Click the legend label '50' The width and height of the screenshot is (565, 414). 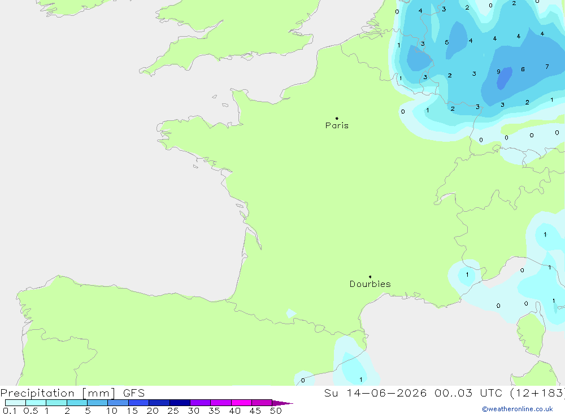coord(276,411)
